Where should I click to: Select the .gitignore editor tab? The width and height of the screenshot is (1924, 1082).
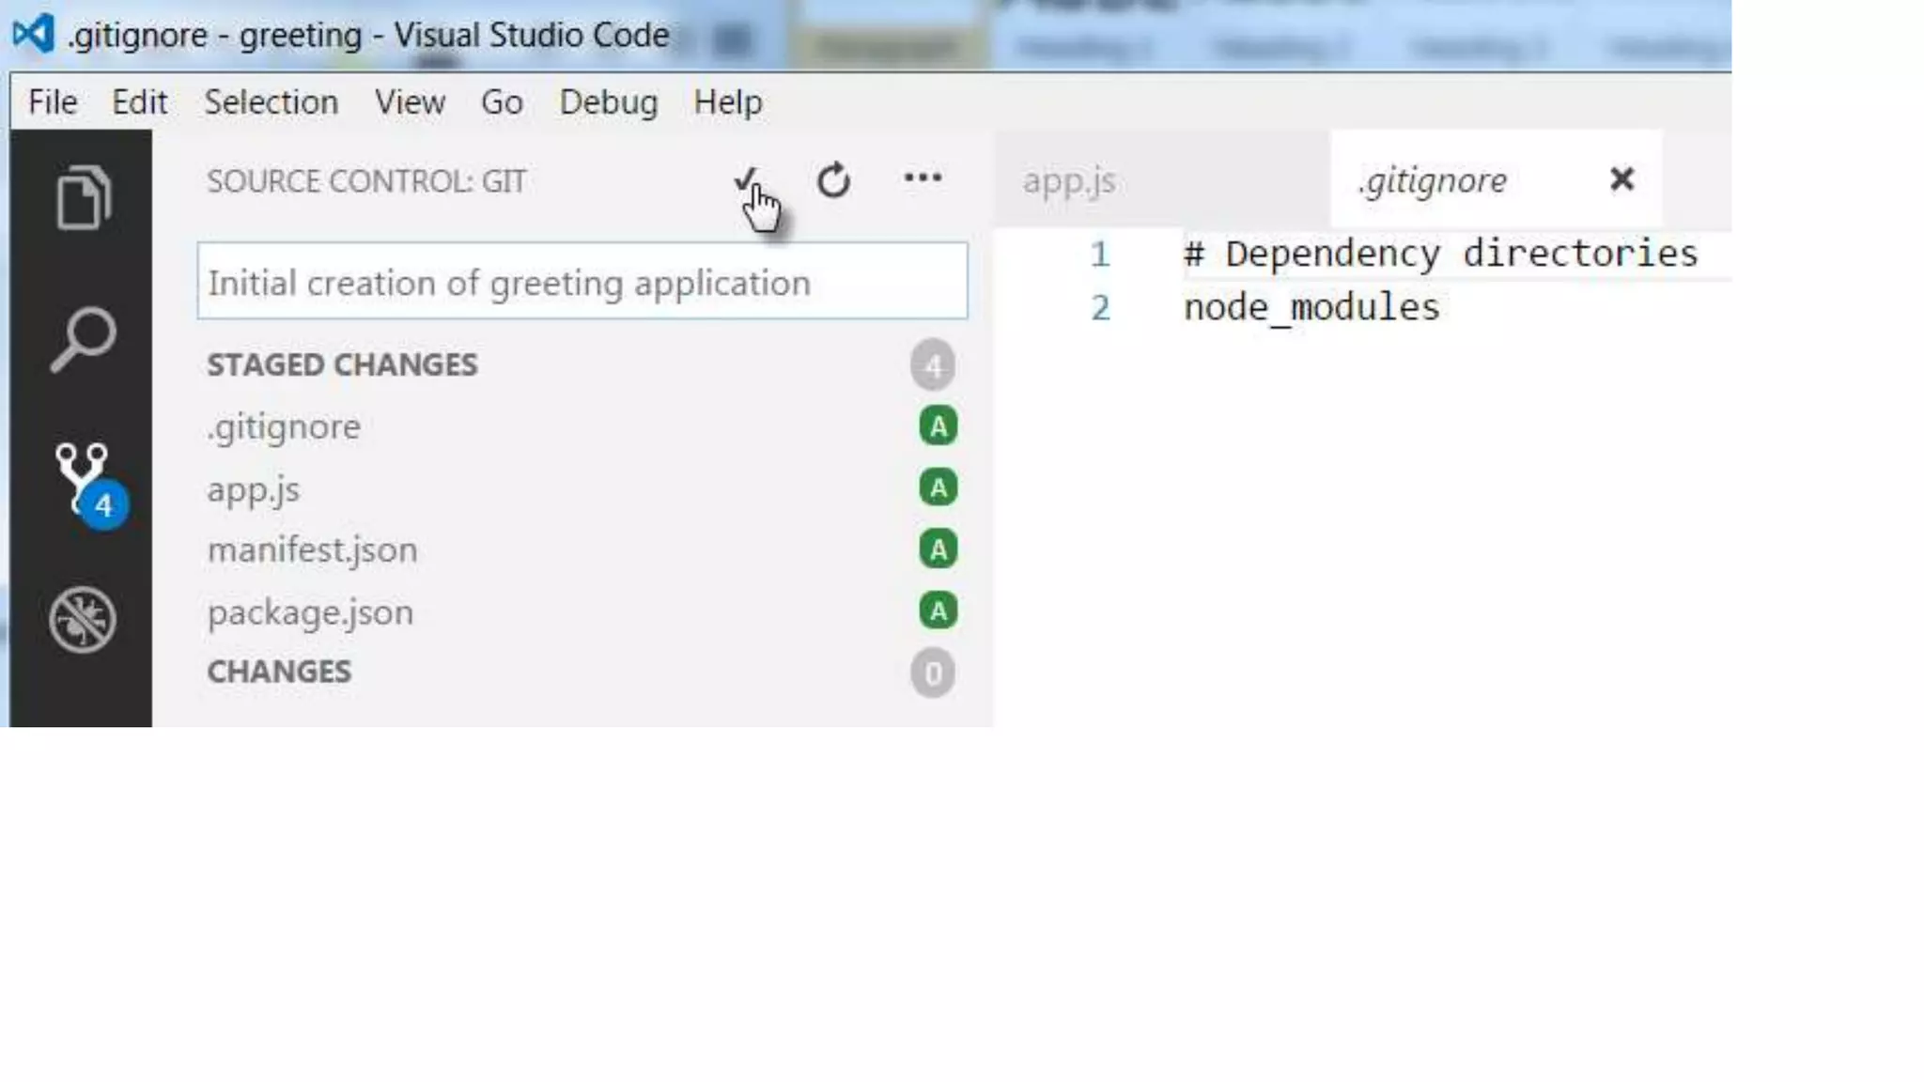coord(1432,180)
